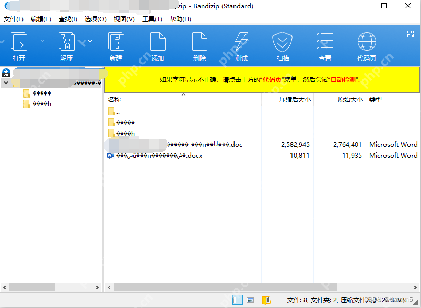Open the 工具(T) menu
This screenshot has height=308, width=421.
point(152,19)
